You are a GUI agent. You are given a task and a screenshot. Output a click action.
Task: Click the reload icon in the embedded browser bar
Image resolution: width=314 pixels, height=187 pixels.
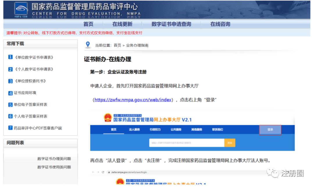click(x=103, y=172)
